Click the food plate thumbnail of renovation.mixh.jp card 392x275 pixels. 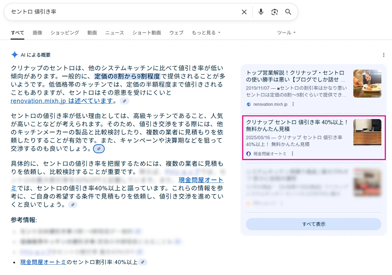pos(367,83)
